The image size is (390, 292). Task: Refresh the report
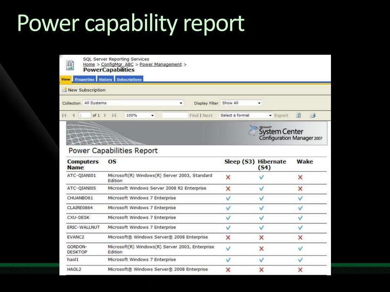299,115
